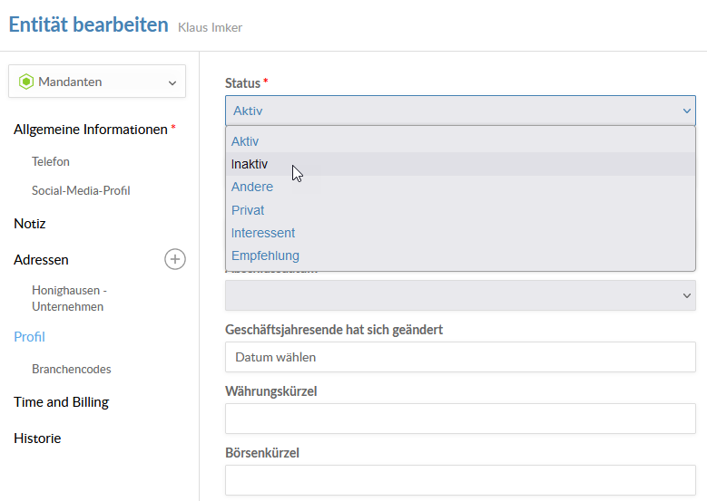Click the Status field label

point(242,83)
